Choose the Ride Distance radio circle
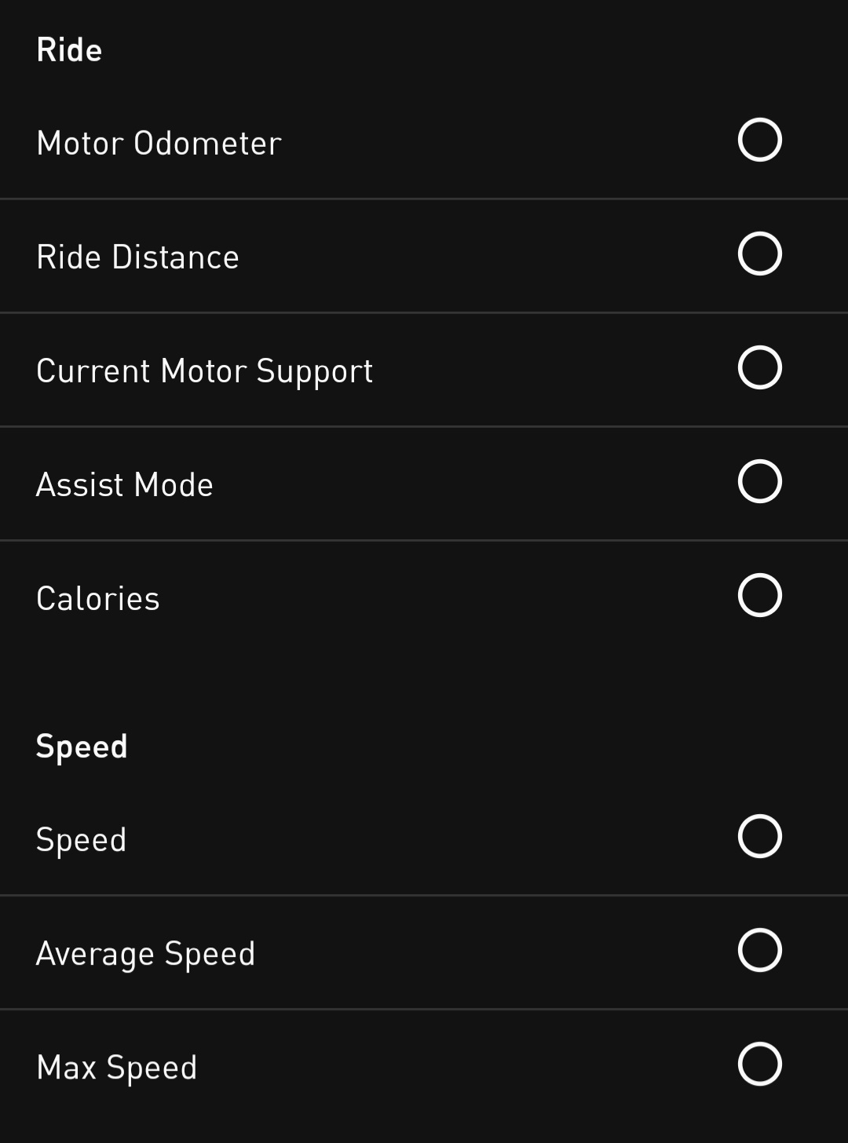Screen dimensions: 848x1143 tap(759, 254)
